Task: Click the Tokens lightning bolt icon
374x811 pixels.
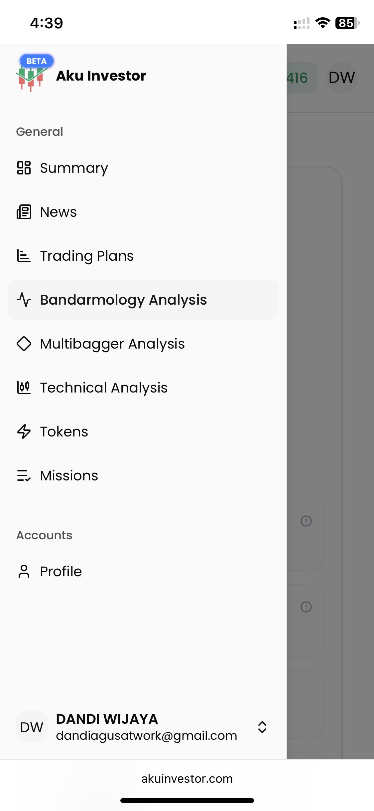Action: [24, 431]
